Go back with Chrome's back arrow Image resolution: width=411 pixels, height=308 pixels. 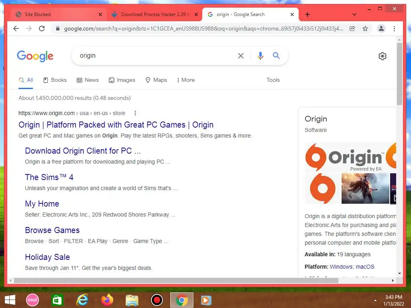[16, 28]
